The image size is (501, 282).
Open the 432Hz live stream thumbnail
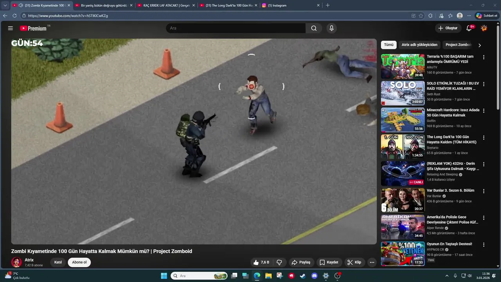click(403, 174)
